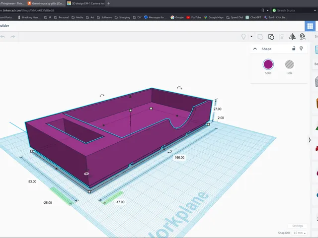Open the Personal bookmarks folder
The height and width of the screenshot is (238, 318).
click(62, 17)
